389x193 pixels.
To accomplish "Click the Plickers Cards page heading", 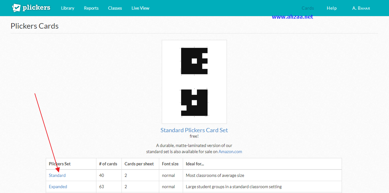I will click(x=34, y=26).
